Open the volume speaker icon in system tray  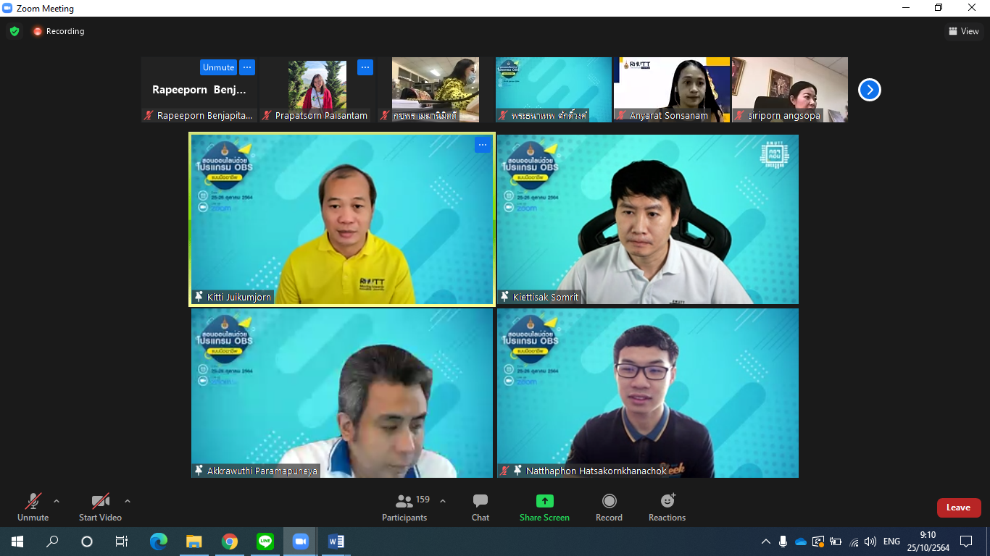[x=870, y=542]
